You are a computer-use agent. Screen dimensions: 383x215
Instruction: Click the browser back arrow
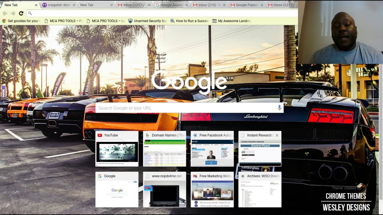[x=5, y=13]
